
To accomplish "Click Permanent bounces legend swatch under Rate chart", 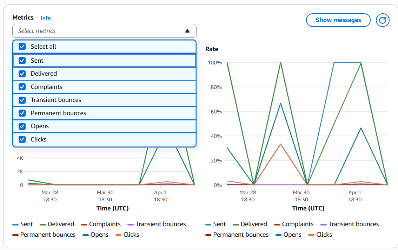I will (208, 235).
